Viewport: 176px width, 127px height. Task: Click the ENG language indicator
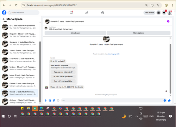click(x=151, y=116)
